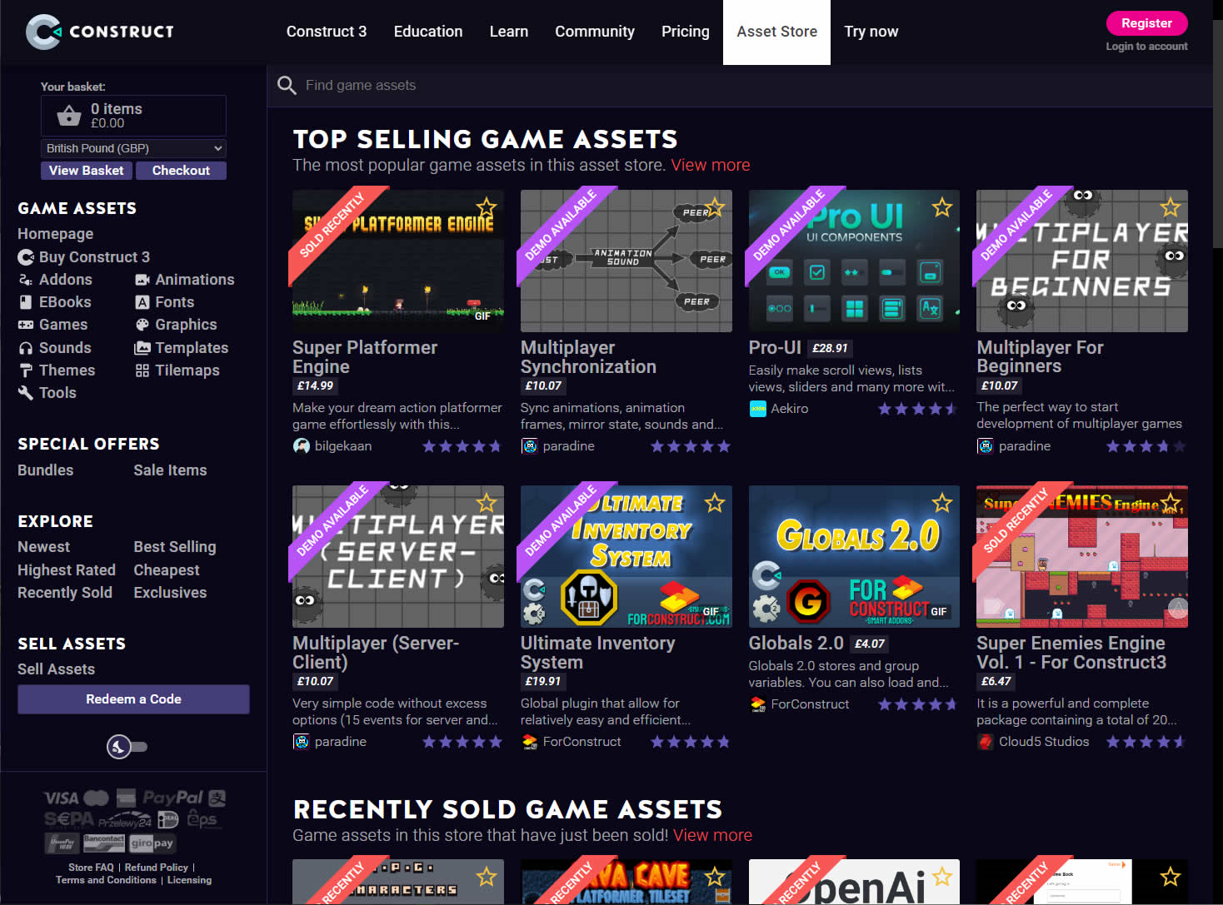This screenshot has width=1223, height=905.
Task: Open the Templates category
Action: [x=192, y=347]
